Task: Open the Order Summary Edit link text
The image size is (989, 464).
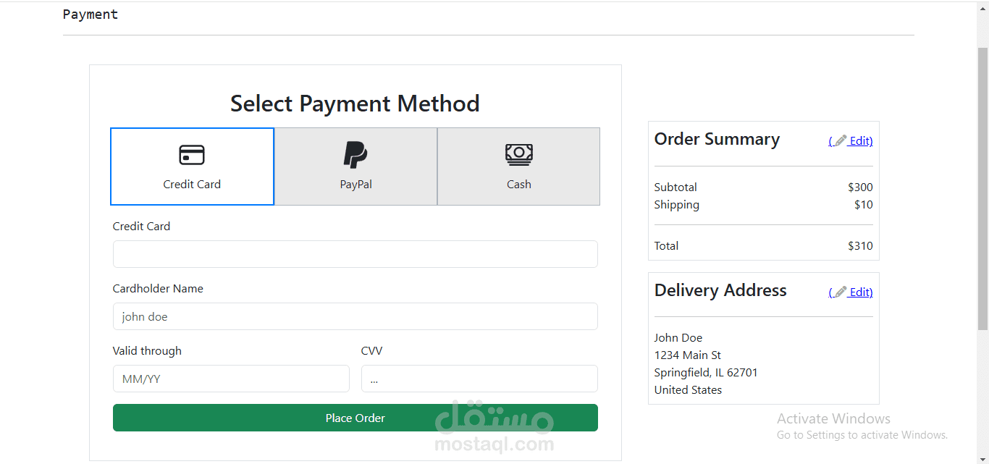Action: pyautogui.click(x=861, y=141)
